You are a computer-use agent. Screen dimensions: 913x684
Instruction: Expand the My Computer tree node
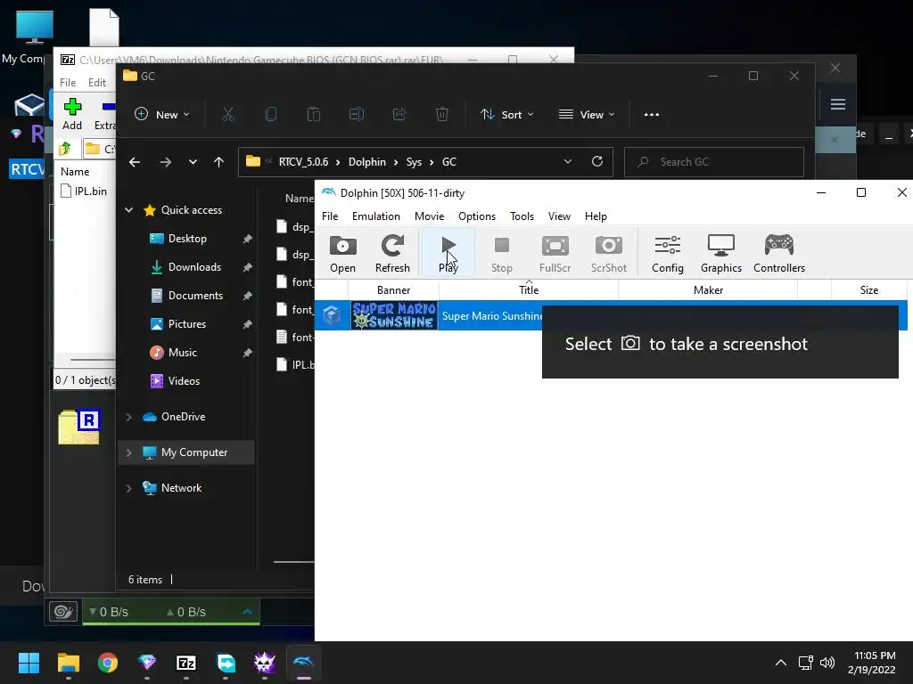(x=128, y=452)
